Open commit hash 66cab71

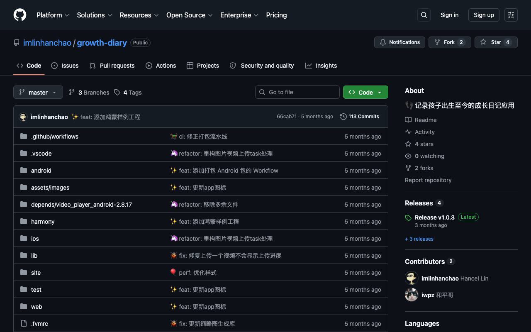tap(287, 117)
